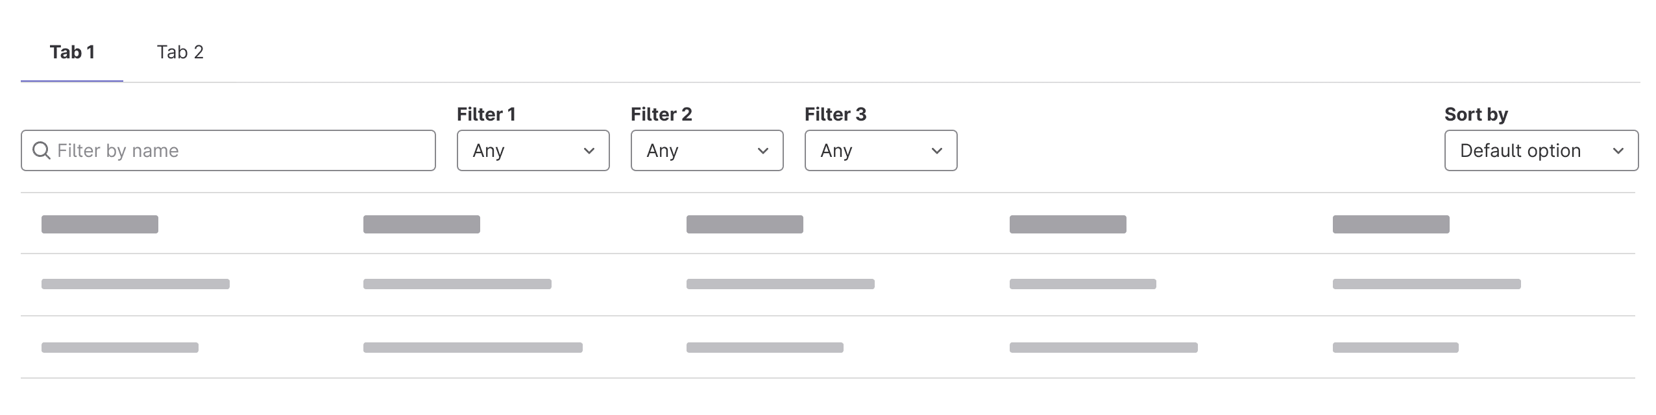Click the last placeholder in the first row
Screen dimensions: 1656x415
pyautogui.click(x=1391, y=225)
